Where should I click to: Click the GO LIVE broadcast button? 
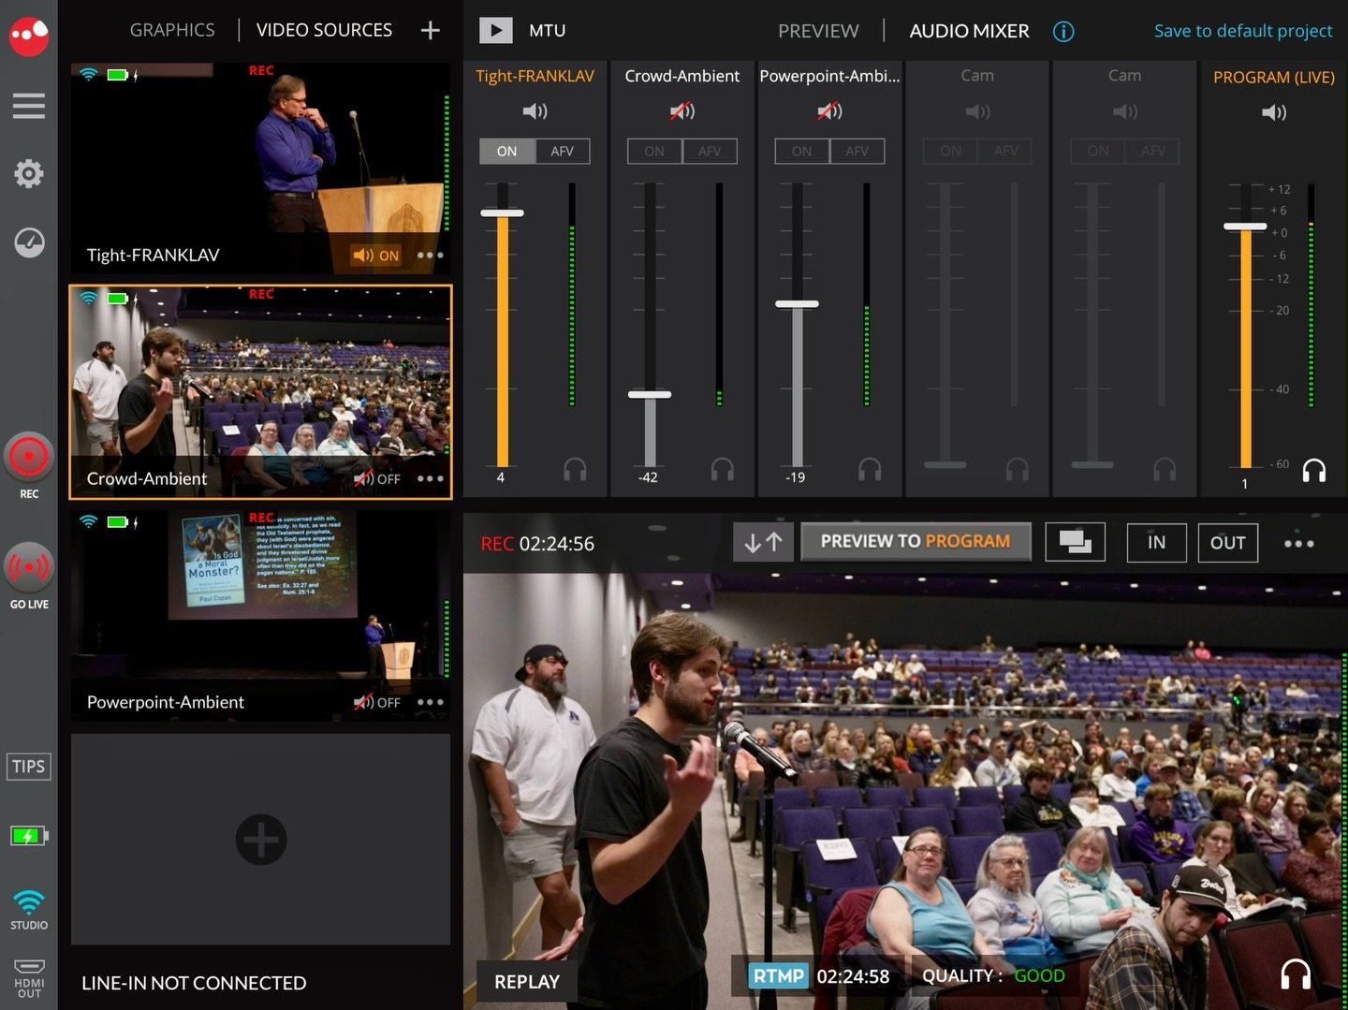29,567
